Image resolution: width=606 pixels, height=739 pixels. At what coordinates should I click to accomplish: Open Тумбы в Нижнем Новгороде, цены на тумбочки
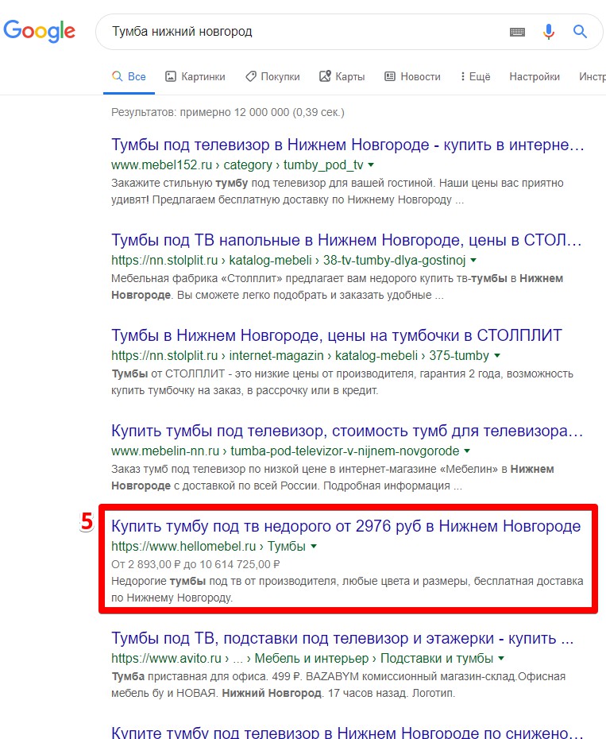tap(337, 335)
